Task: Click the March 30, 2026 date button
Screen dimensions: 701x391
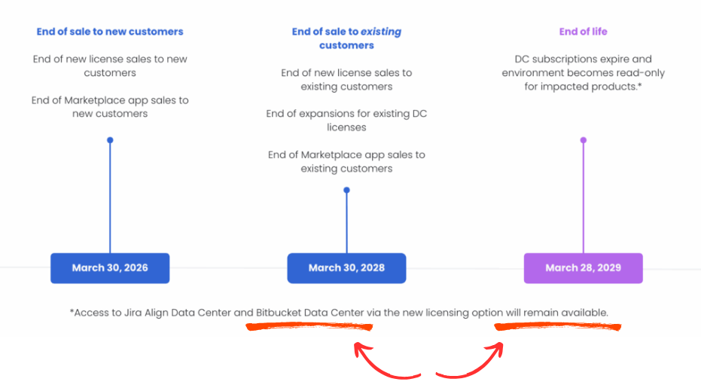Action: [110, 268]
